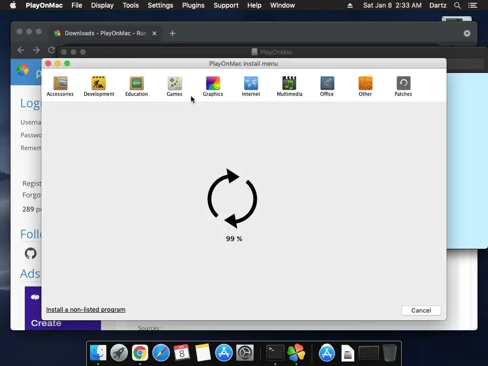
Task: Open the Help menu
Action: pos(254,5)
